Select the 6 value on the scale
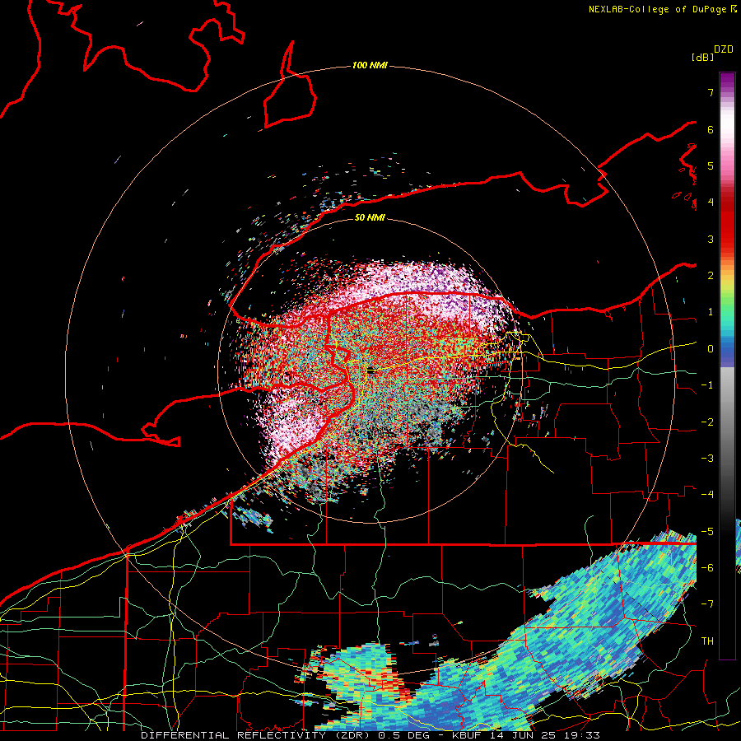 pyautogui.click(x=711, y=129)
